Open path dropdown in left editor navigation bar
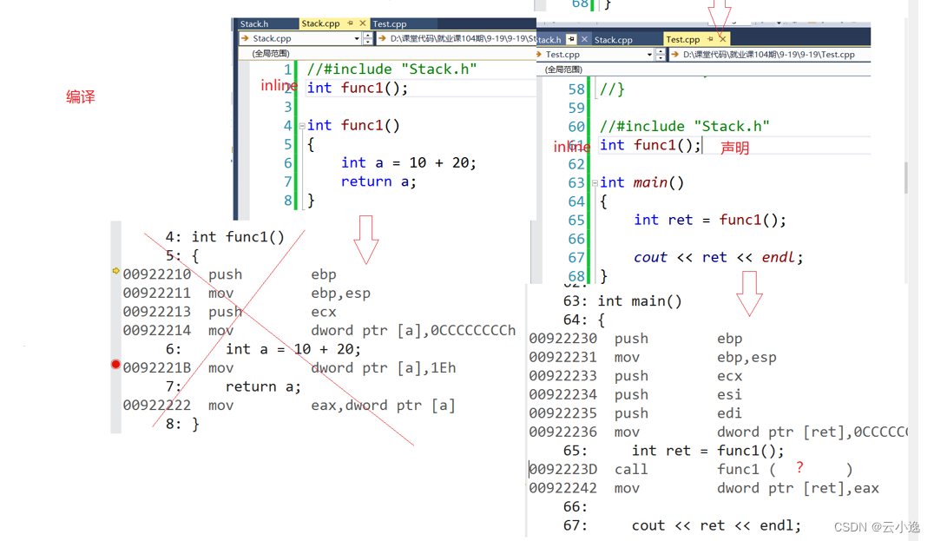Viewport: 934px width, 541px height. coord(457,39)
